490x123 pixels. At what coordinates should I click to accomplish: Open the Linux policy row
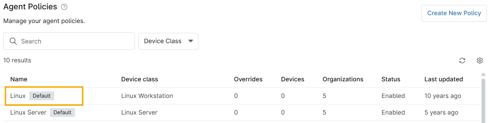tap(18, 96)
